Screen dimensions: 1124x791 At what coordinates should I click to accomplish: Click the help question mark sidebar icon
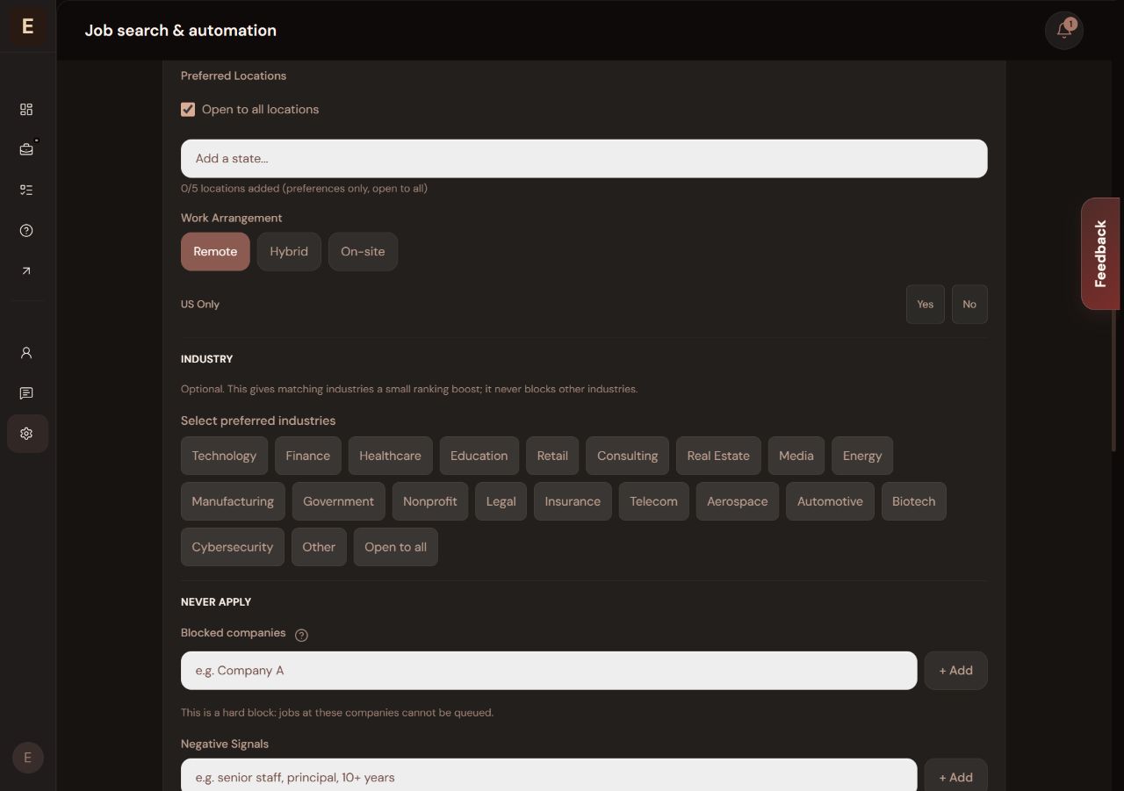pos(26,230)
